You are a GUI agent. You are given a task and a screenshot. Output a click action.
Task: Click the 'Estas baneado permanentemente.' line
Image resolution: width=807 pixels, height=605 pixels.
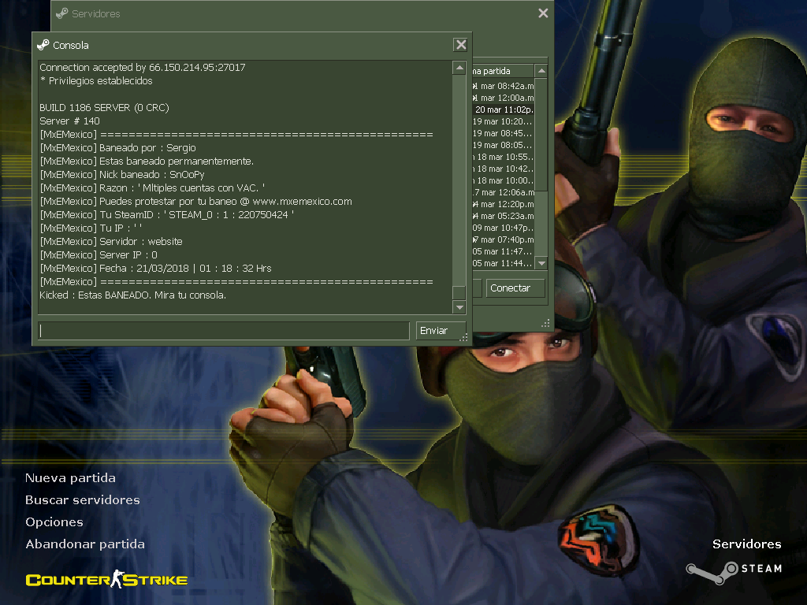(147, 161)
